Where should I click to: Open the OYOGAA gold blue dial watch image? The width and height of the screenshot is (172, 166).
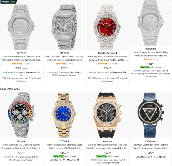64,115
